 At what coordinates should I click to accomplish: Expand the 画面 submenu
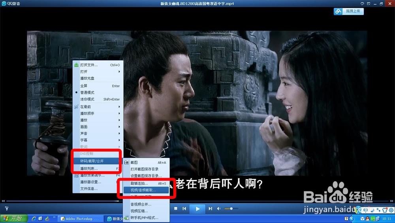98,127
